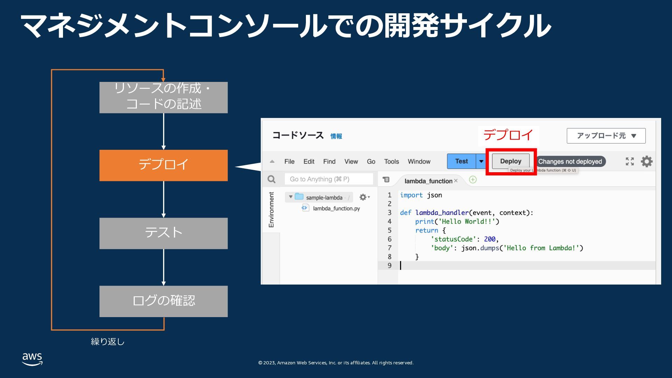Open the sample-lambda folder gear menu
Screen dimensions: 672x378
click(x=364, y=197)
